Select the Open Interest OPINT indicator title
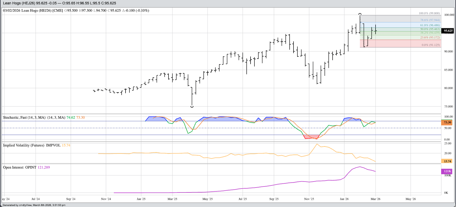 point(20,168)
